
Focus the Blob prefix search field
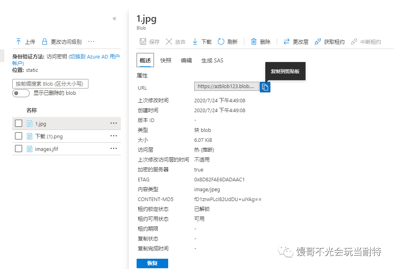(50, 84)
